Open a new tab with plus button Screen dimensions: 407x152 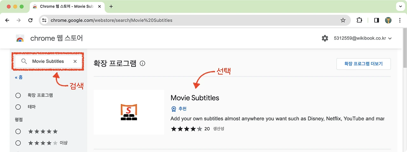pos(111,6)
